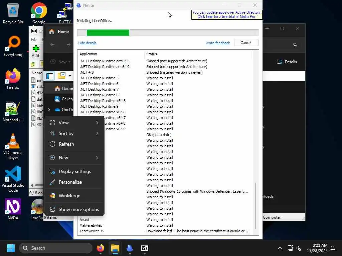
Task: Expand the OneDrive tree item
Action: click(x=49, y=110)
